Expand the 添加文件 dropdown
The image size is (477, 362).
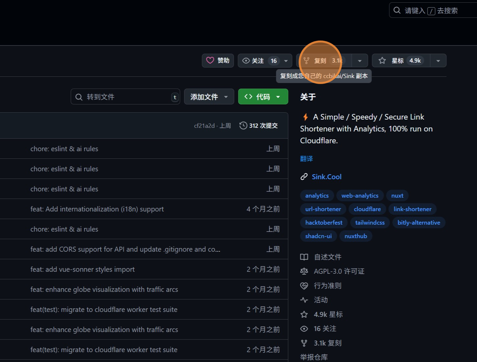pos(209,97)
